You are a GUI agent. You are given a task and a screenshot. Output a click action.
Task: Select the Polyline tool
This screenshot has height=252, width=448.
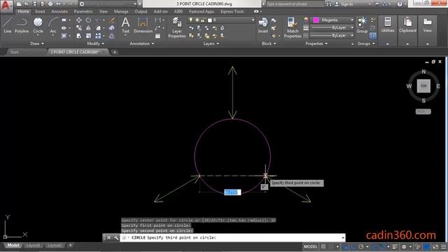point(22,25)
